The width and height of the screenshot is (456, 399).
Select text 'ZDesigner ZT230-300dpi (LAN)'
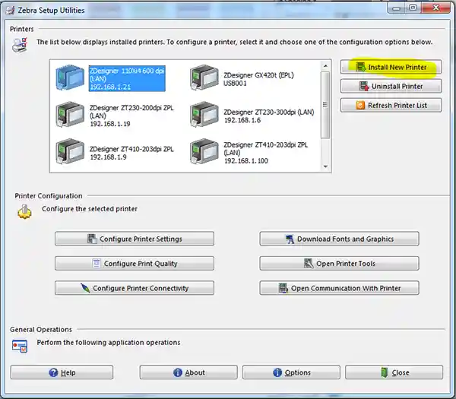[269, 112]
